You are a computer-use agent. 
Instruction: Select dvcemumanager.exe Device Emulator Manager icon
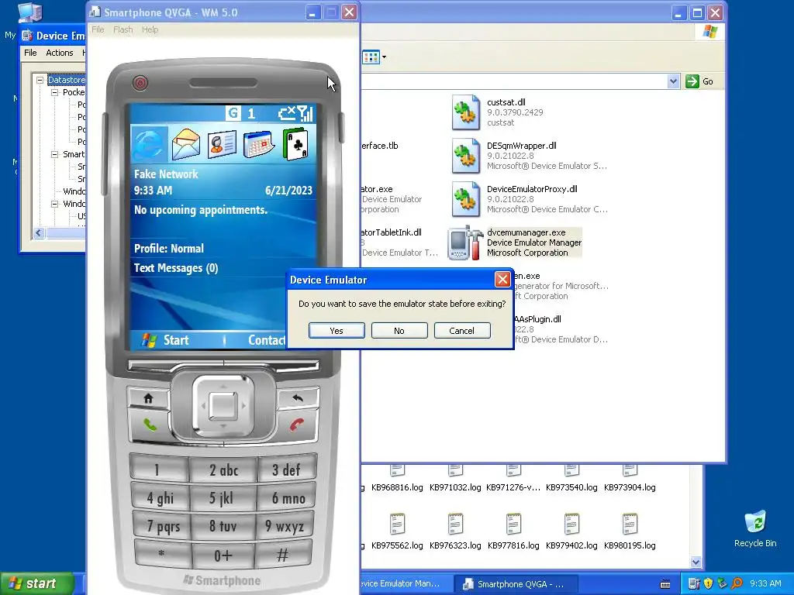click(x=465, y=242)
